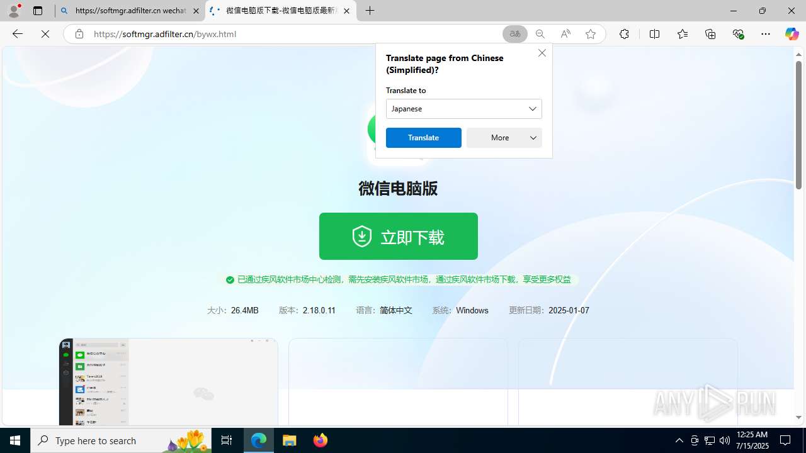Show hidden system tray icons

[679, 440]
